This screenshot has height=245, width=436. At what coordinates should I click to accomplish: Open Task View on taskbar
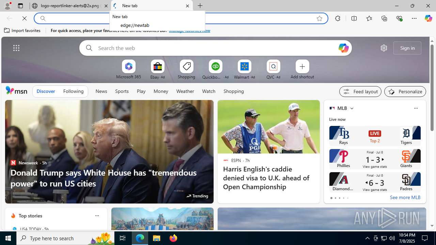[123, 238]
